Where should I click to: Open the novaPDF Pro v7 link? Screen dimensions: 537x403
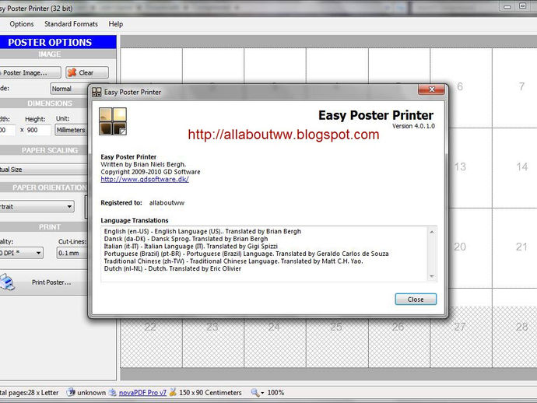click(x=142, y=392)
